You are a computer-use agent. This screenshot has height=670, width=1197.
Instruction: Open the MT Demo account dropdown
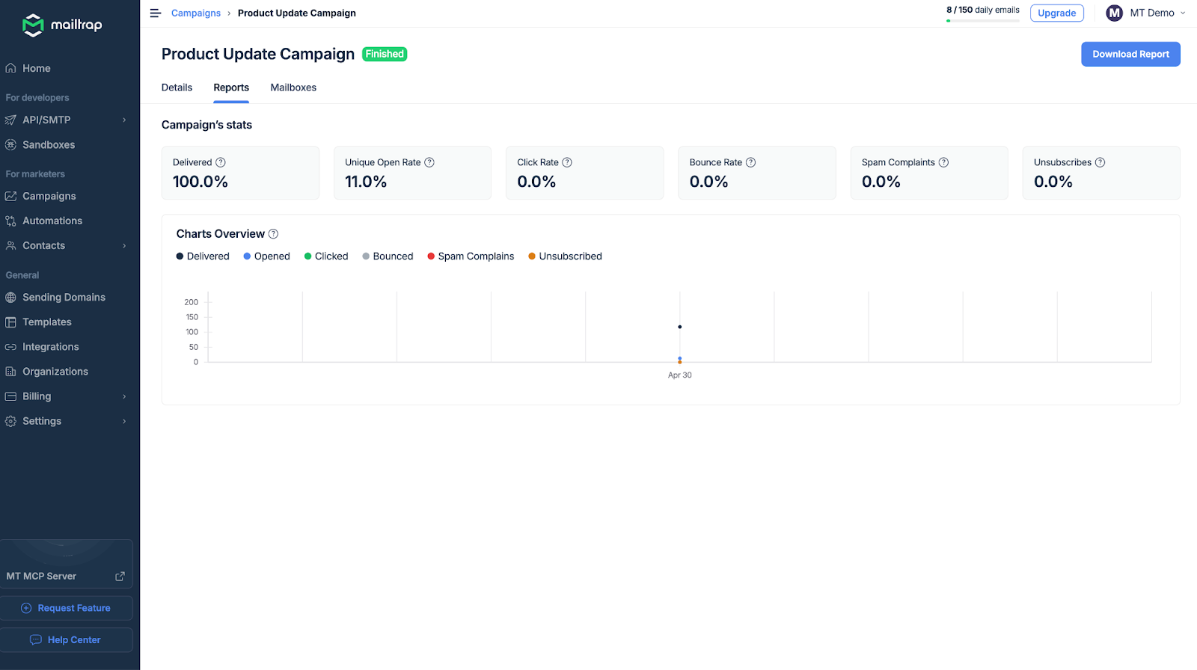[1146, 13]
